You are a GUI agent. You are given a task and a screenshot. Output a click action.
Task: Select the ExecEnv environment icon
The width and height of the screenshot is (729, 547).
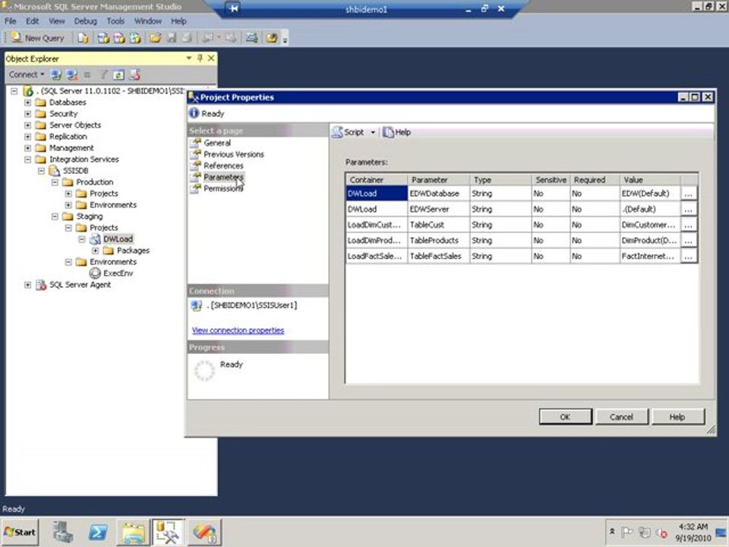[x=95, y=273]
